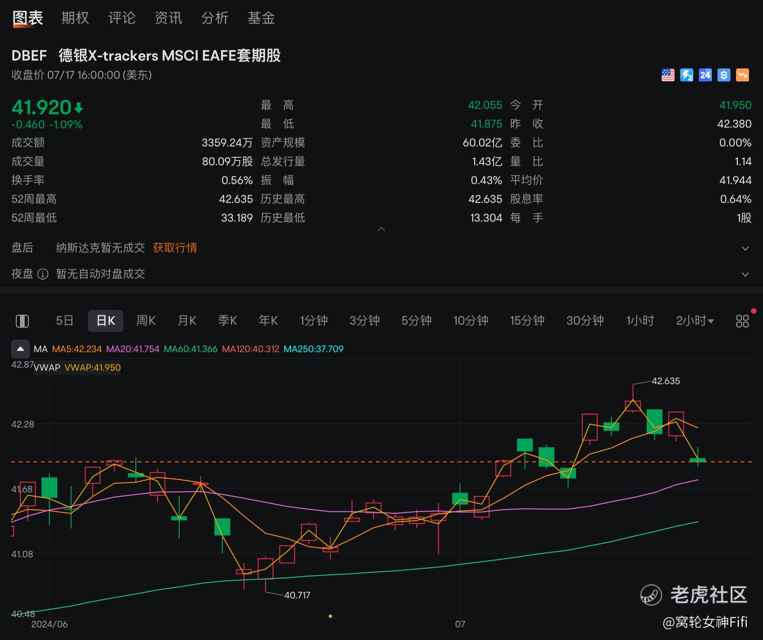Collapse the MA indicator legend arrow
Image resolution: width=763 pixels, height=640 pixels.
(x=20, y=349)
